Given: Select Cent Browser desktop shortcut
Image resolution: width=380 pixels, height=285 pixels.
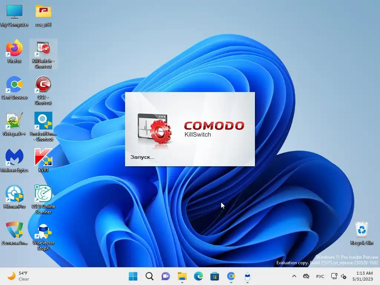Looking at the screenshot, I should point(14,88).
